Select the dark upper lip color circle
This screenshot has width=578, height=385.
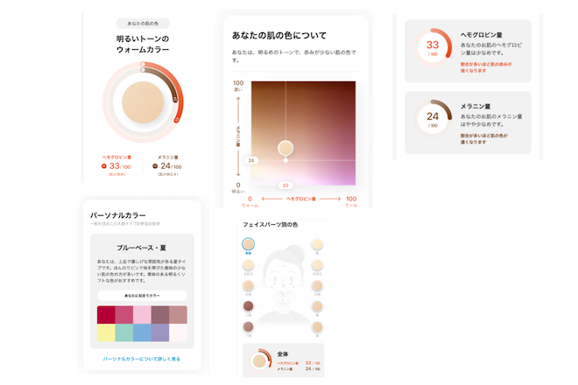point(248,305)
